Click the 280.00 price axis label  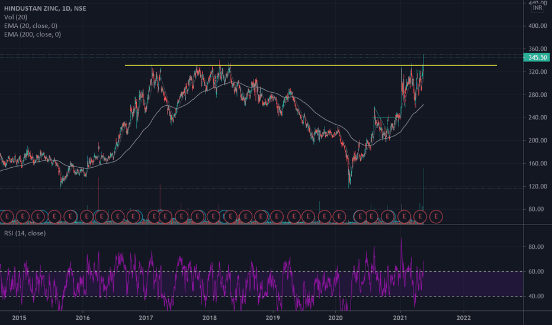[x=538, y=95]
